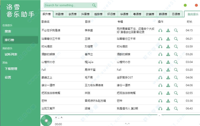Click search icon in 酒醉的蝴蝶 row
The image size is (200, 126).
(176, 54)
